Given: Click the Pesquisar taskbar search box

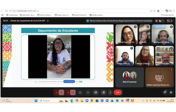Looking at the screenshot, I should 51,101.
